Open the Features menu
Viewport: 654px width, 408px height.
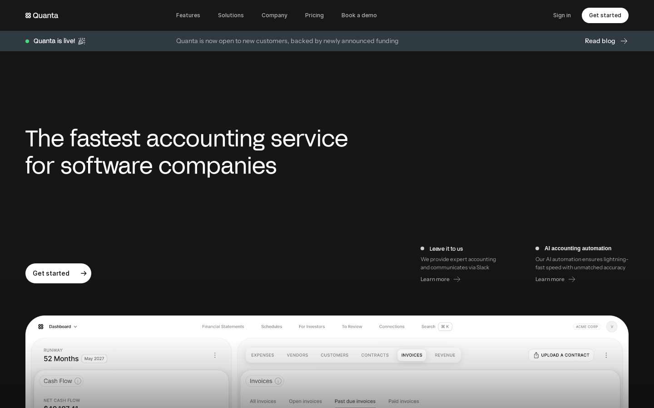point(188,15)
